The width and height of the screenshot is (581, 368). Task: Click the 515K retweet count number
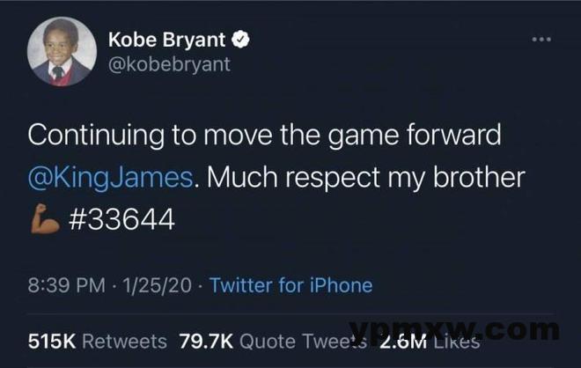[x=52, y=342]
